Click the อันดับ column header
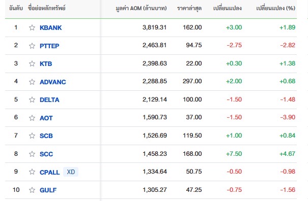The width and height of the screenshot is (308, 201). click(x=16, y=8)
